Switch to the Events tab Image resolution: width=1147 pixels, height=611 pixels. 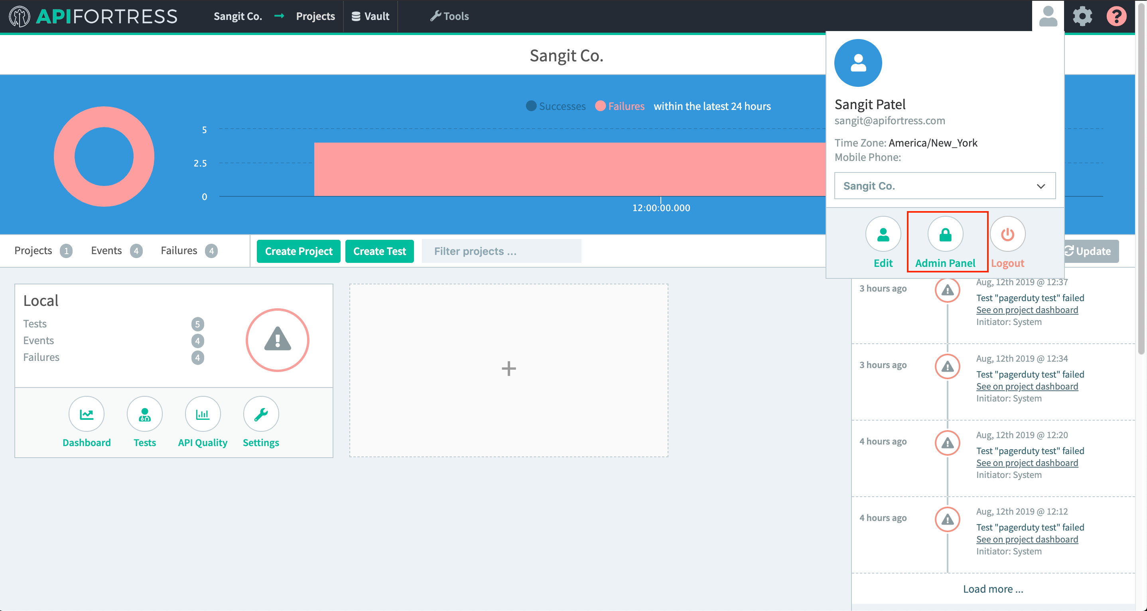(106, 251)
